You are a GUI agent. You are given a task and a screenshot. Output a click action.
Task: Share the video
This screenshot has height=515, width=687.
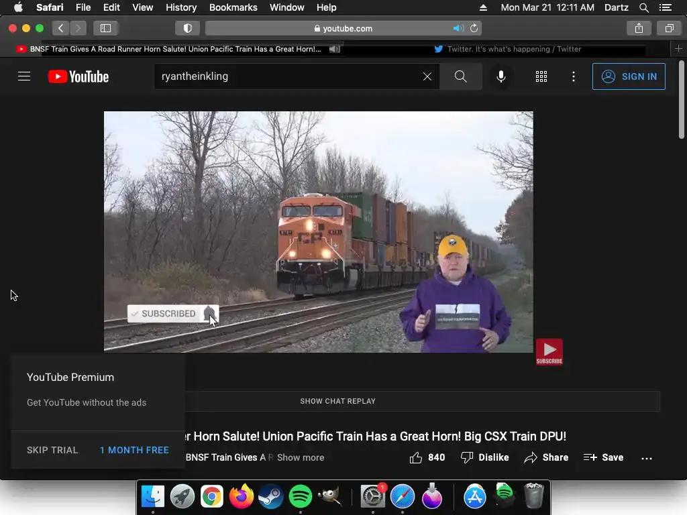[x=546, y=457]
